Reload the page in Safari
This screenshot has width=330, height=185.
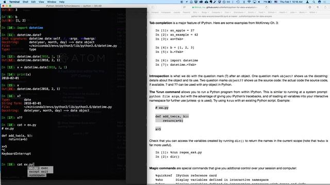[267, 7]
